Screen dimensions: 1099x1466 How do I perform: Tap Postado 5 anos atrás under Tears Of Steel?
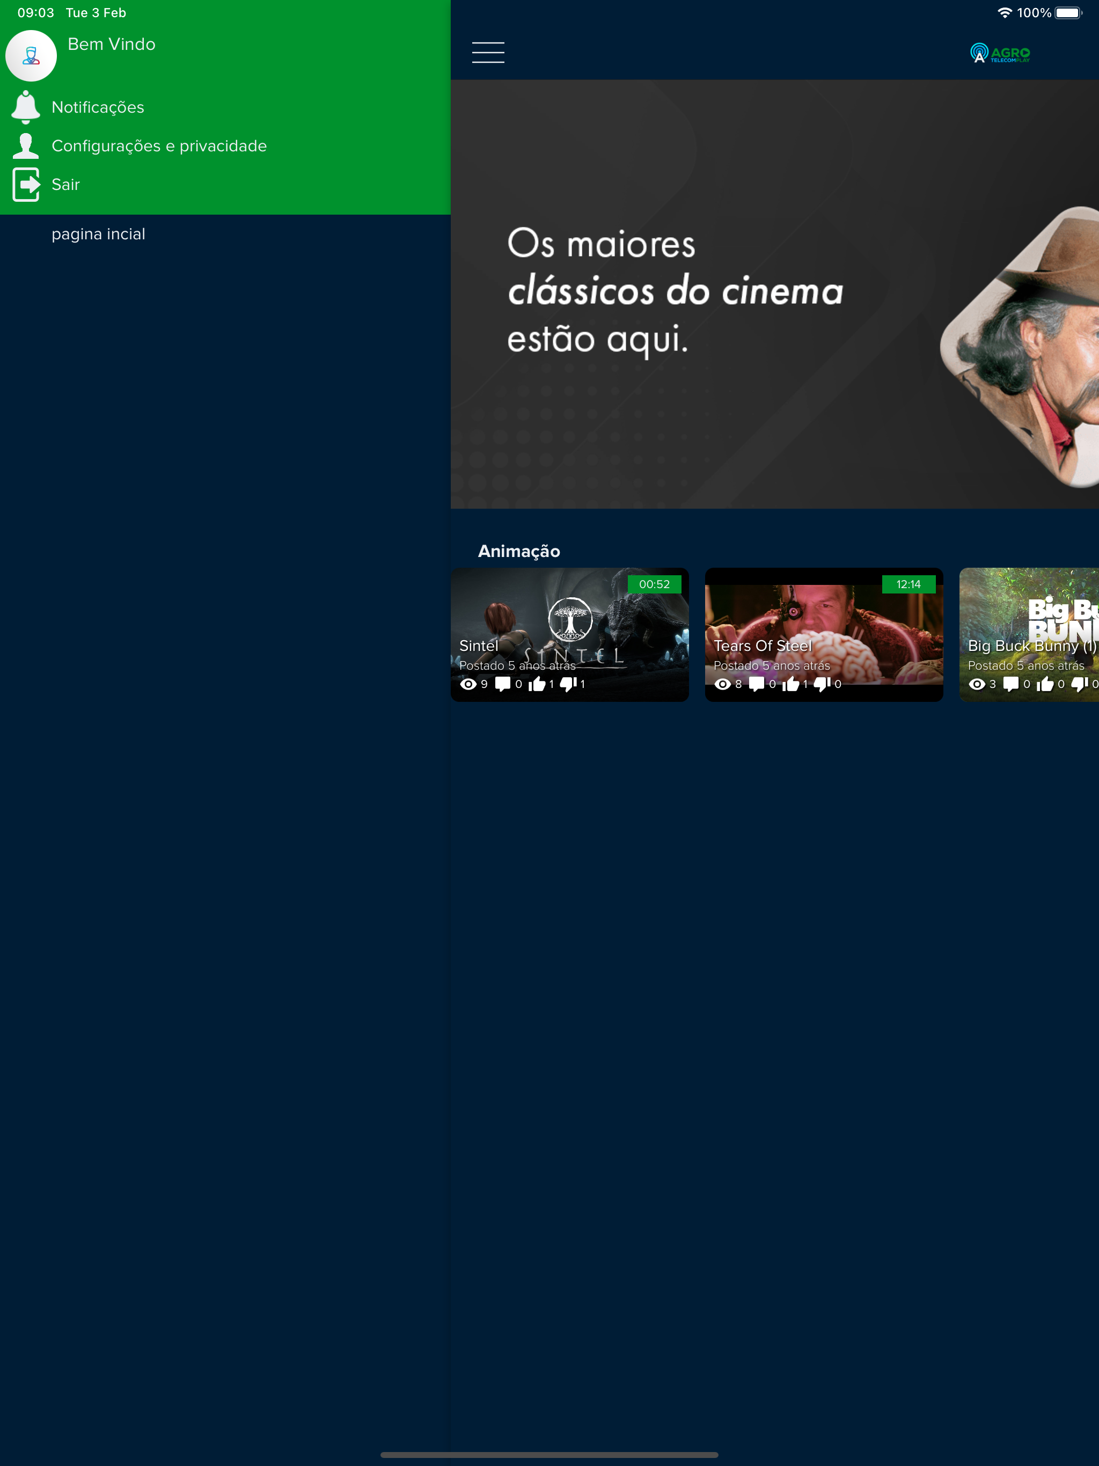coord(772,665)
